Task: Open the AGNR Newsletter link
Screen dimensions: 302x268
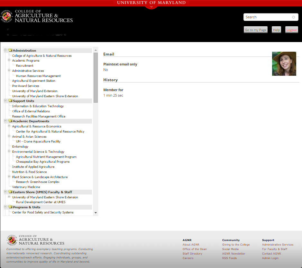Action: point(233,254)
